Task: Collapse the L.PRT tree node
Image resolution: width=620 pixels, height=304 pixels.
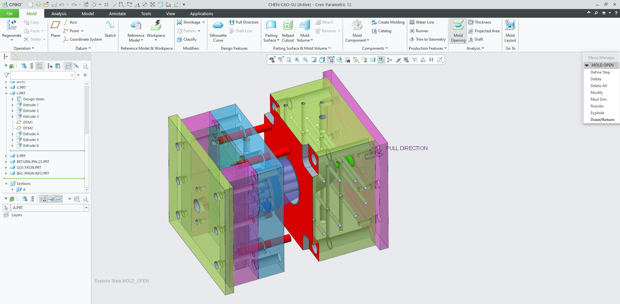Action: 6,93
